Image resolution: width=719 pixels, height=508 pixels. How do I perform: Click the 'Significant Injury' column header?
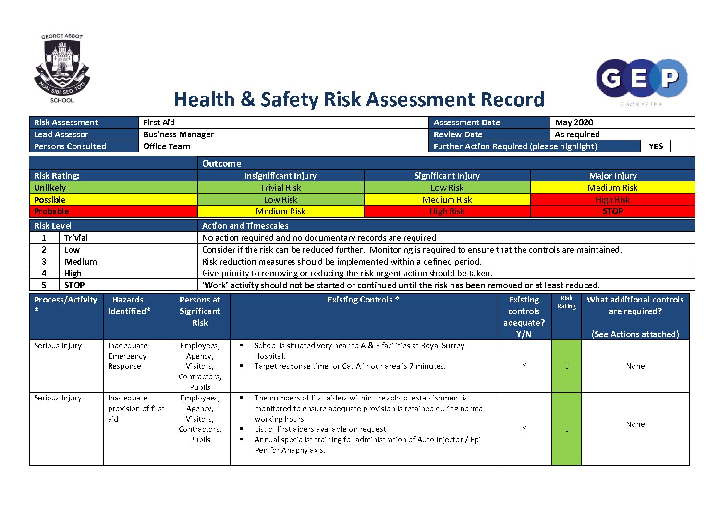tap(447, 176)
